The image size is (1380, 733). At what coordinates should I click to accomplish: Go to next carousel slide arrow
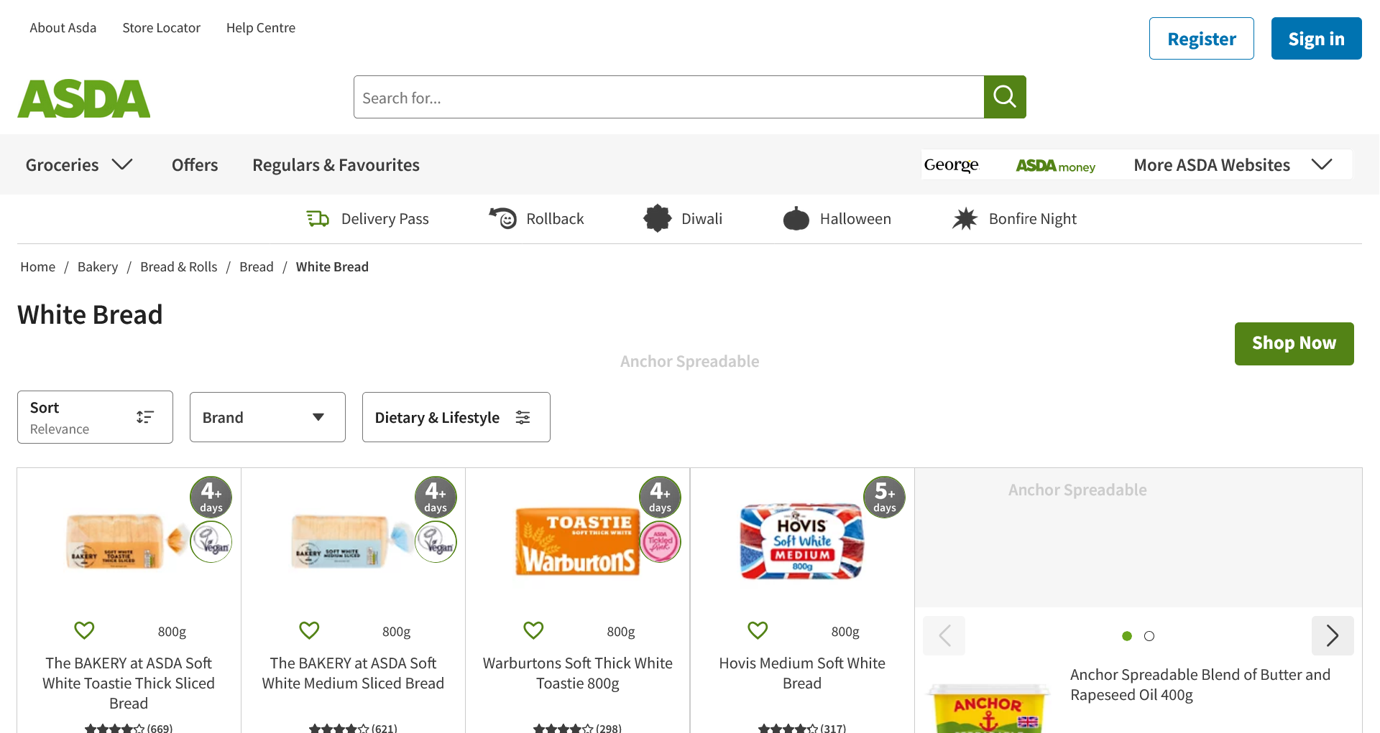(x=1332, y=635)
